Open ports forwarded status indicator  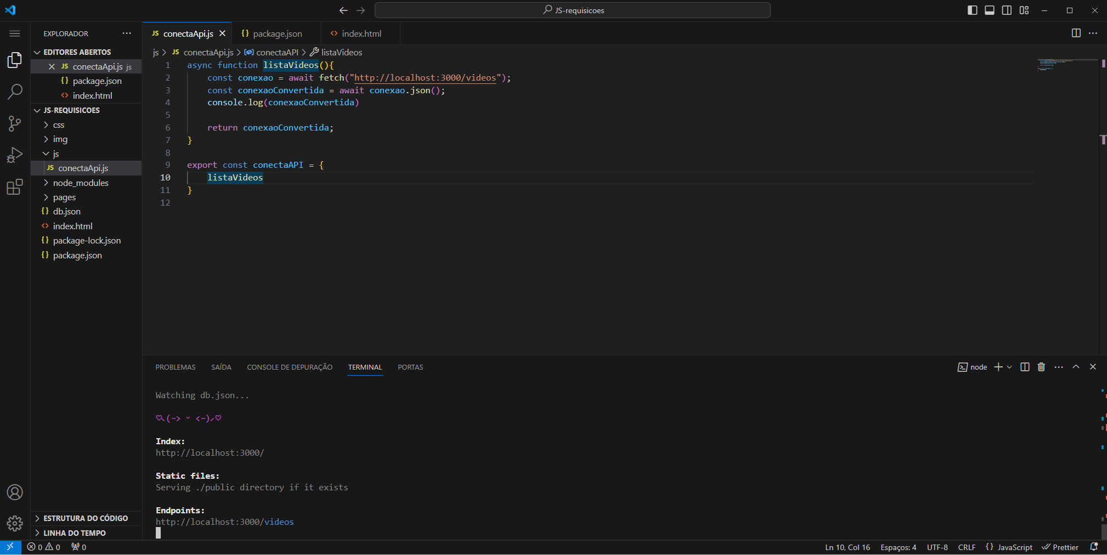coord(78,547)
